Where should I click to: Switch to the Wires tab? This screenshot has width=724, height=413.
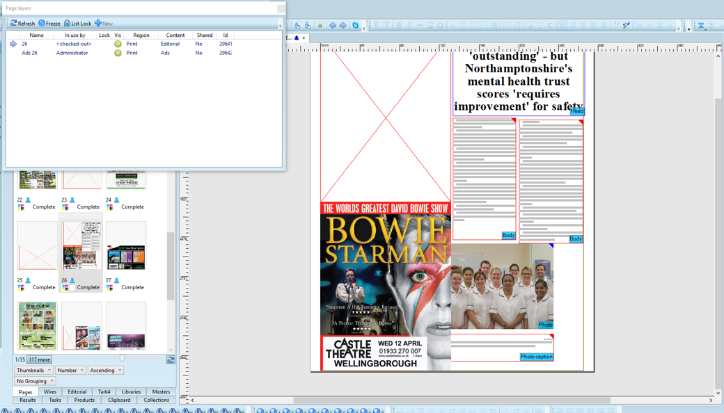(x=50, y=392)
